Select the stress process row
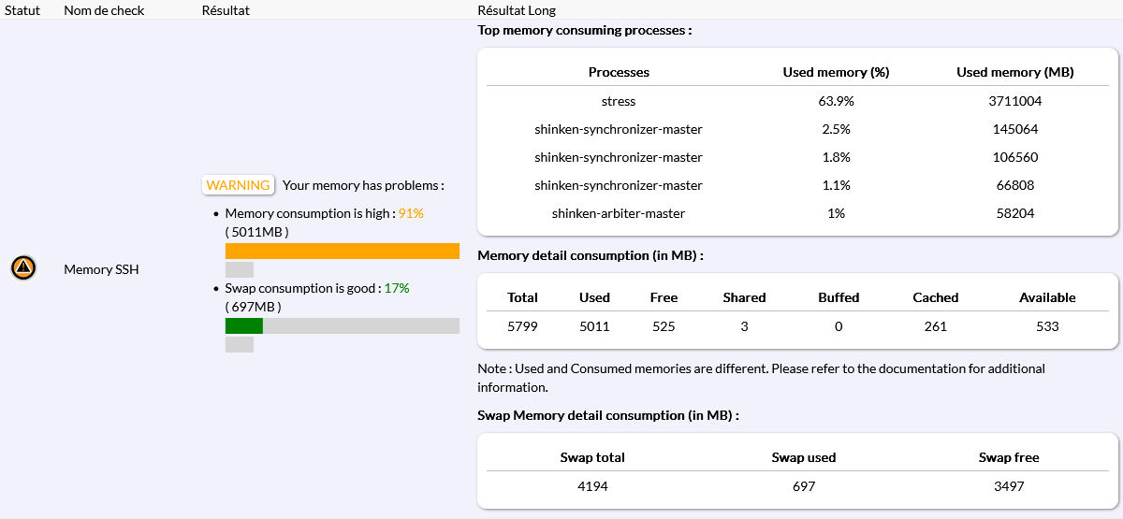Screen dimensions: 1123x519 tap(619, 101)
